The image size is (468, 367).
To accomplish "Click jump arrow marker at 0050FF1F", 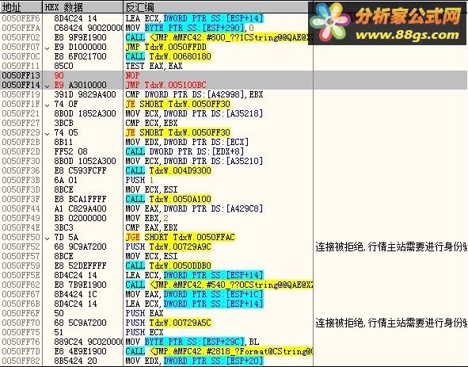I will [48, 105].
